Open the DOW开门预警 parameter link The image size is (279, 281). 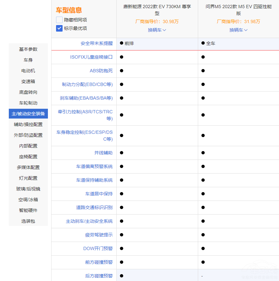point(98,248)
